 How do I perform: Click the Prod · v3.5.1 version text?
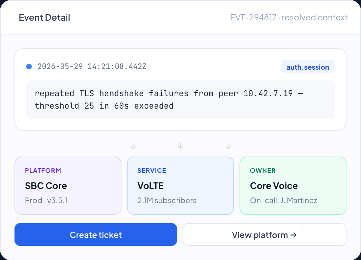(46, 200)
